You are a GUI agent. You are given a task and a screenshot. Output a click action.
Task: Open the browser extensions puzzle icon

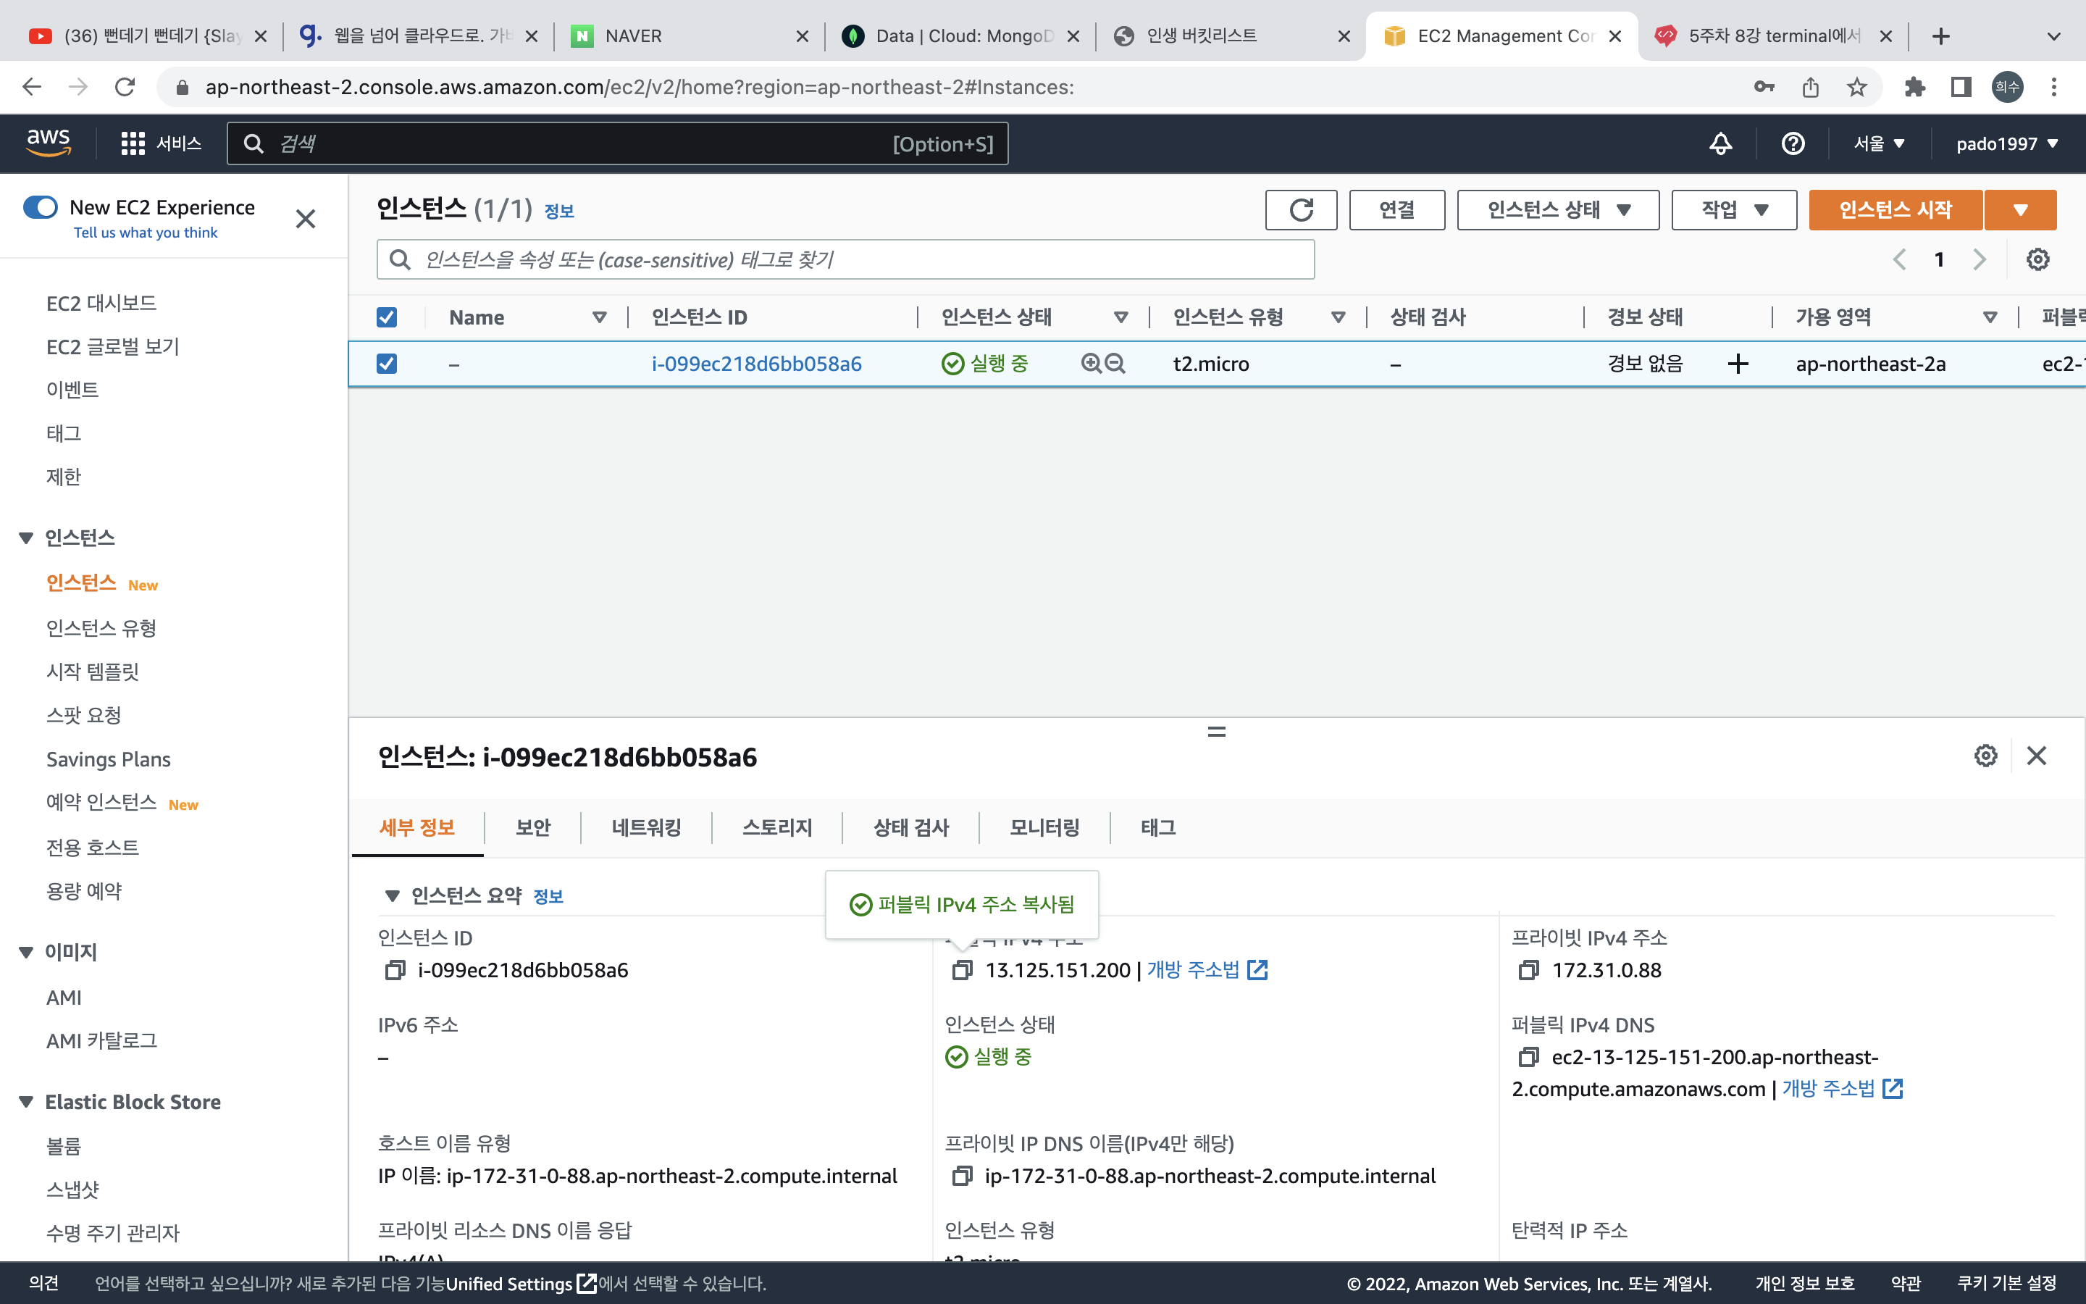1914,87
